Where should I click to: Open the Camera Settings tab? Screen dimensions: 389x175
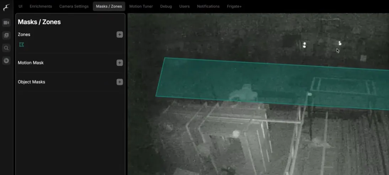coord(74,6)
